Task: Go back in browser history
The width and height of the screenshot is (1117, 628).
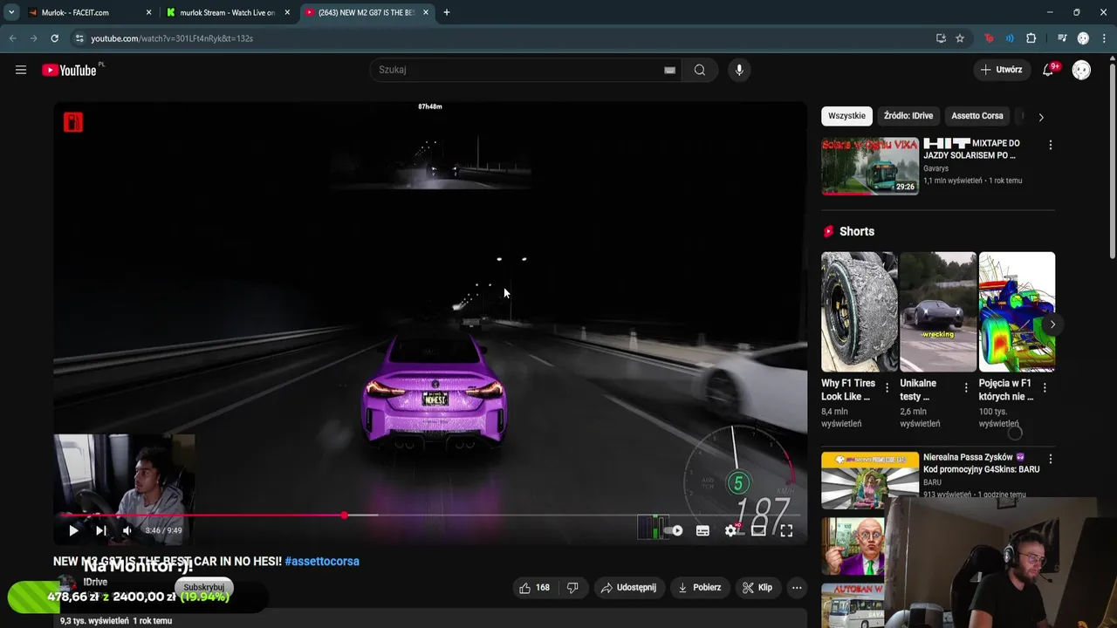Action: 12,38
